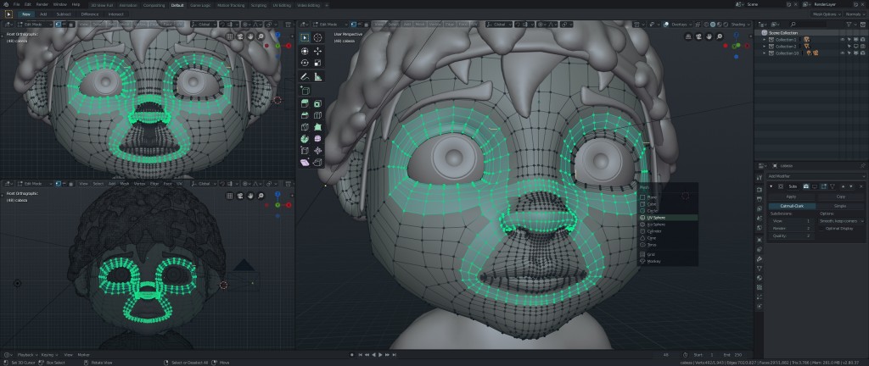Image resolution: width=869 pixels, height=366 pixels.
Task: Open the Add Modifier dropdown
Action: point(816,175)
